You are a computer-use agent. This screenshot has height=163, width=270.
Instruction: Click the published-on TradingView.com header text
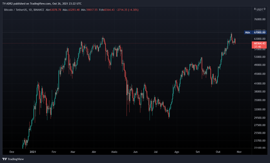[42, 3]
